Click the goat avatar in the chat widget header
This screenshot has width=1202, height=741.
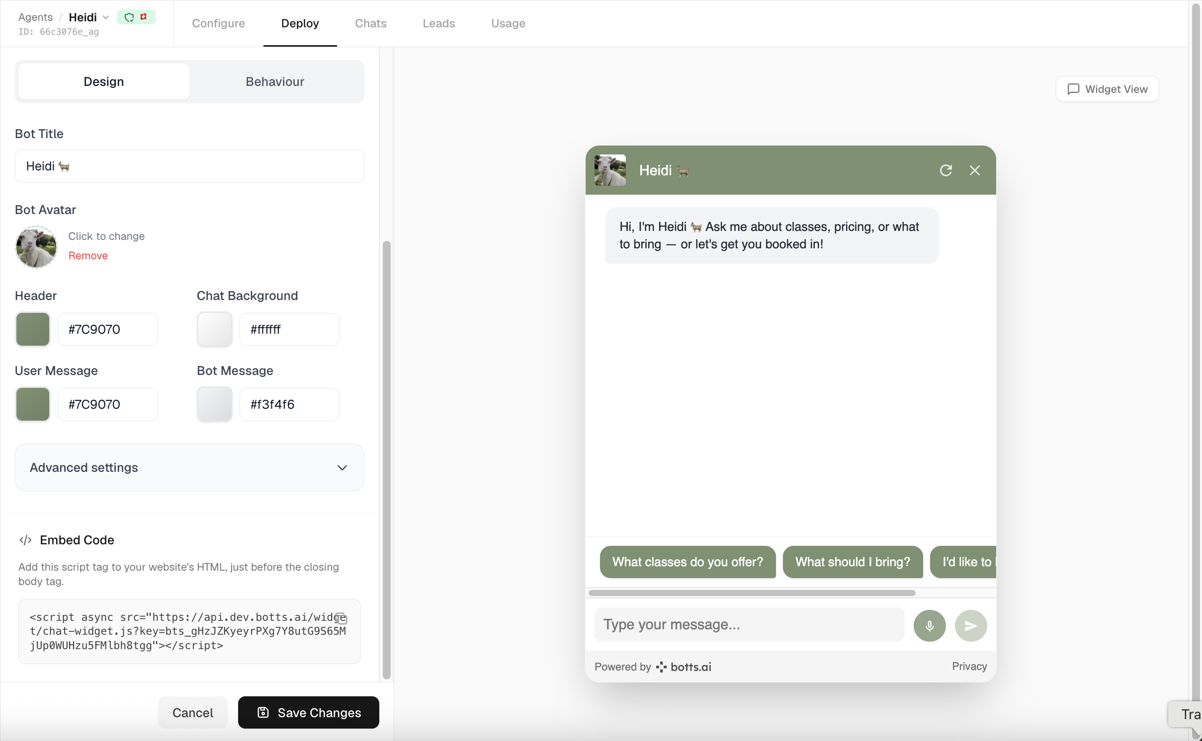tap(610, 170)
